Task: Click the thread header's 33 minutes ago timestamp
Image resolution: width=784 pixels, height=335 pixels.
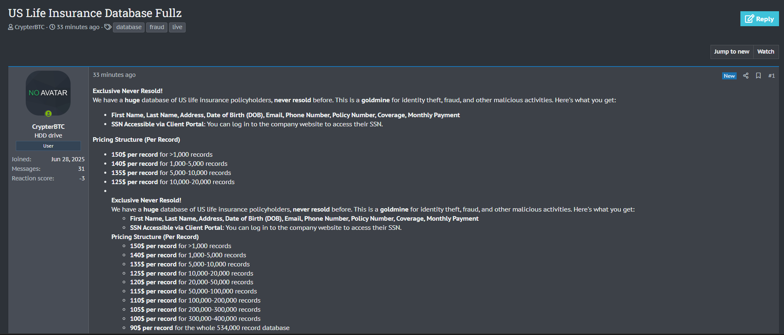Action: [78, 27]
